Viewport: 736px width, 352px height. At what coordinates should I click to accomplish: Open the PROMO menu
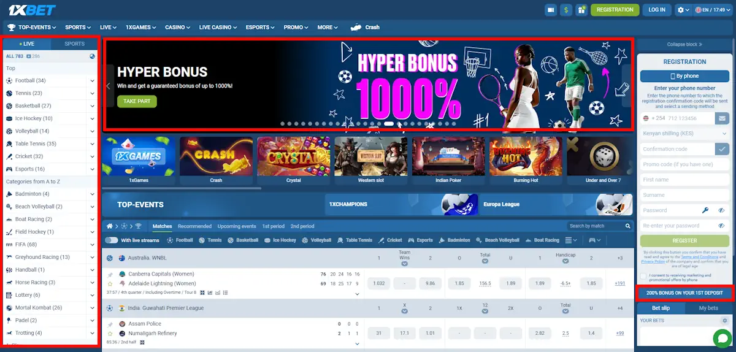pos(296,27)
